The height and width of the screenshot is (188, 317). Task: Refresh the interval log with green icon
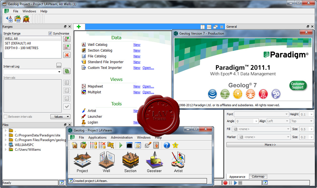[67, 71]
